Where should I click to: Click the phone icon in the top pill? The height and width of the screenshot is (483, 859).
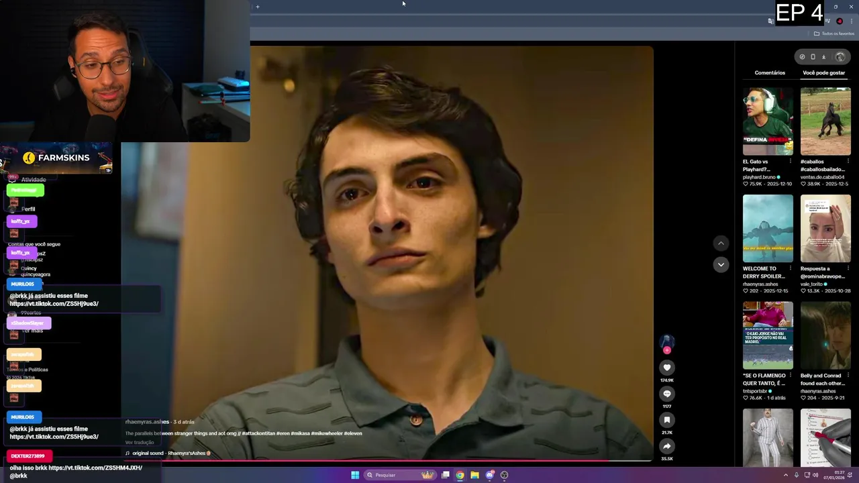(813, 57)
